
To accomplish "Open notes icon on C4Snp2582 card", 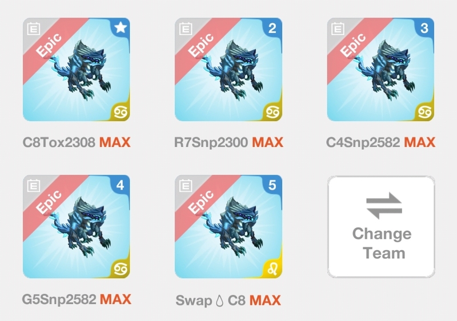I will pyautogui.click(x=338, y=29).
